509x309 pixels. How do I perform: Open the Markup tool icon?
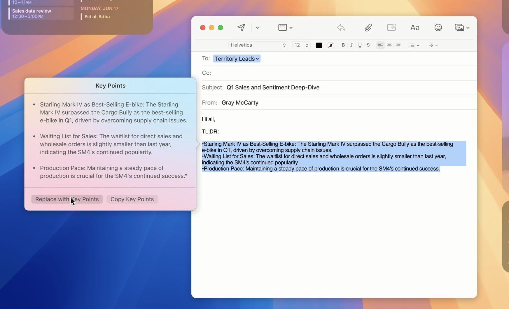click(391, 27)
